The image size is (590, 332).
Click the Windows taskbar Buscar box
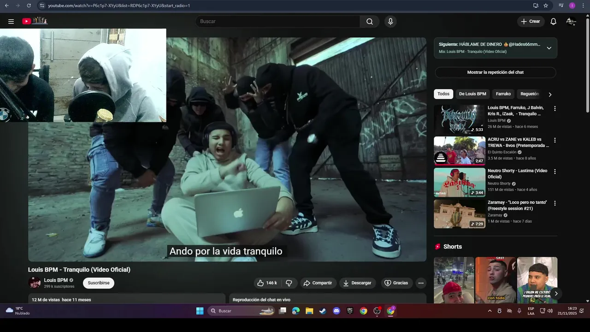(242, 311)
